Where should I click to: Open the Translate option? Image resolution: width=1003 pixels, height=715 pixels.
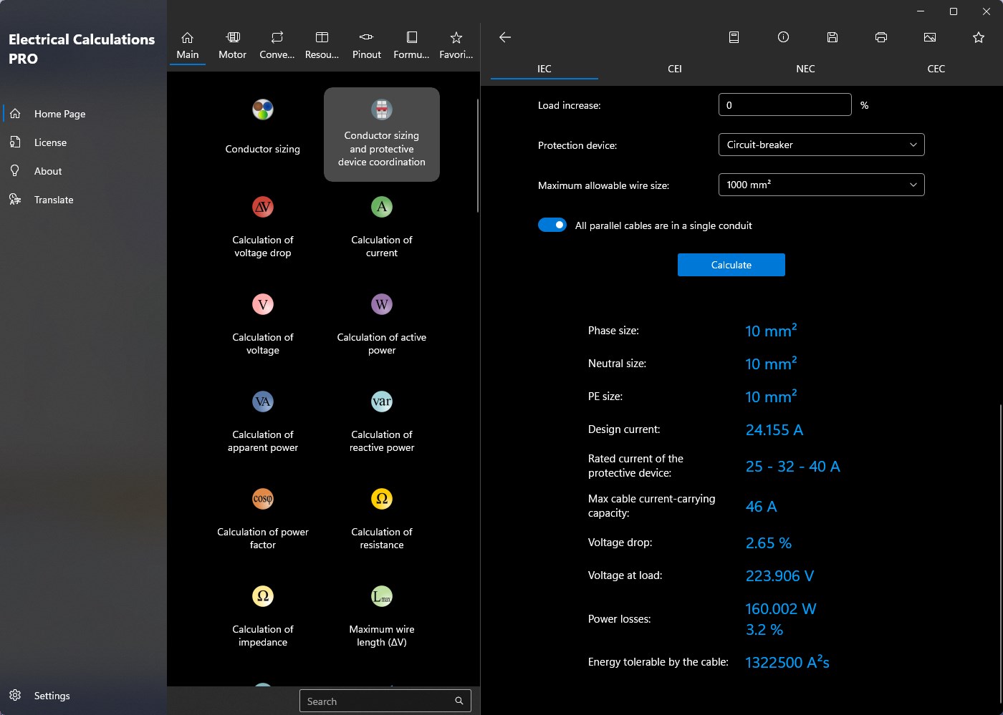tap(83, 200)
